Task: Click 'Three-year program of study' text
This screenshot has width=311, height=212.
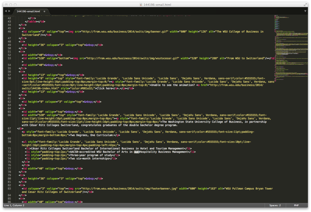Action: click(x=91, y=155)
